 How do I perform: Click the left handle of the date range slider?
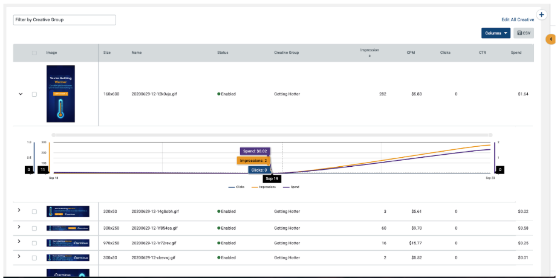54,135
